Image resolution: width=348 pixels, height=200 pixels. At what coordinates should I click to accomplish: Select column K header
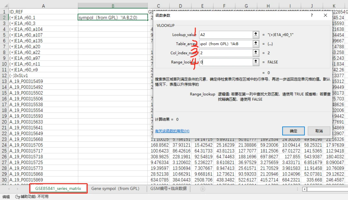[334, 6]
